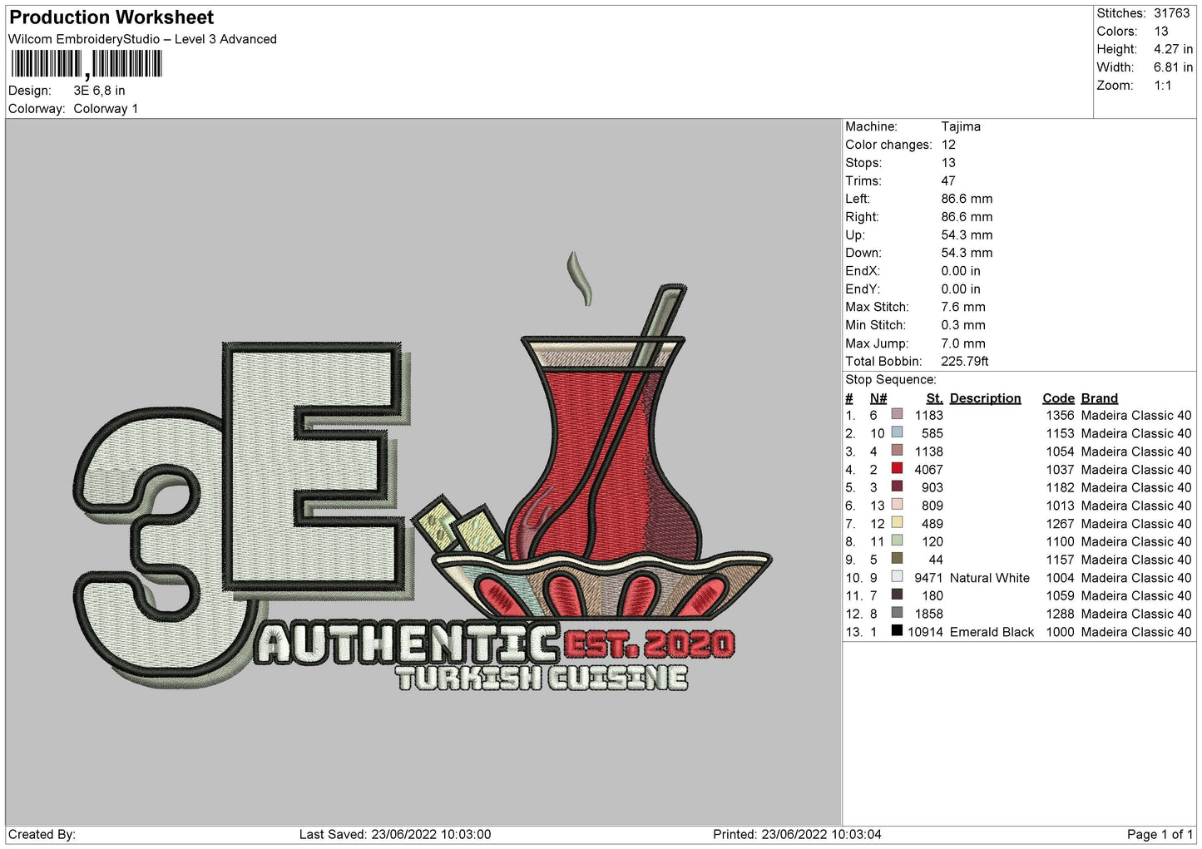Click the Max Jump value '7.0 mm'
Viewport: 1202px width, 849px height.
pyautogui.click(x=963, y=343)
